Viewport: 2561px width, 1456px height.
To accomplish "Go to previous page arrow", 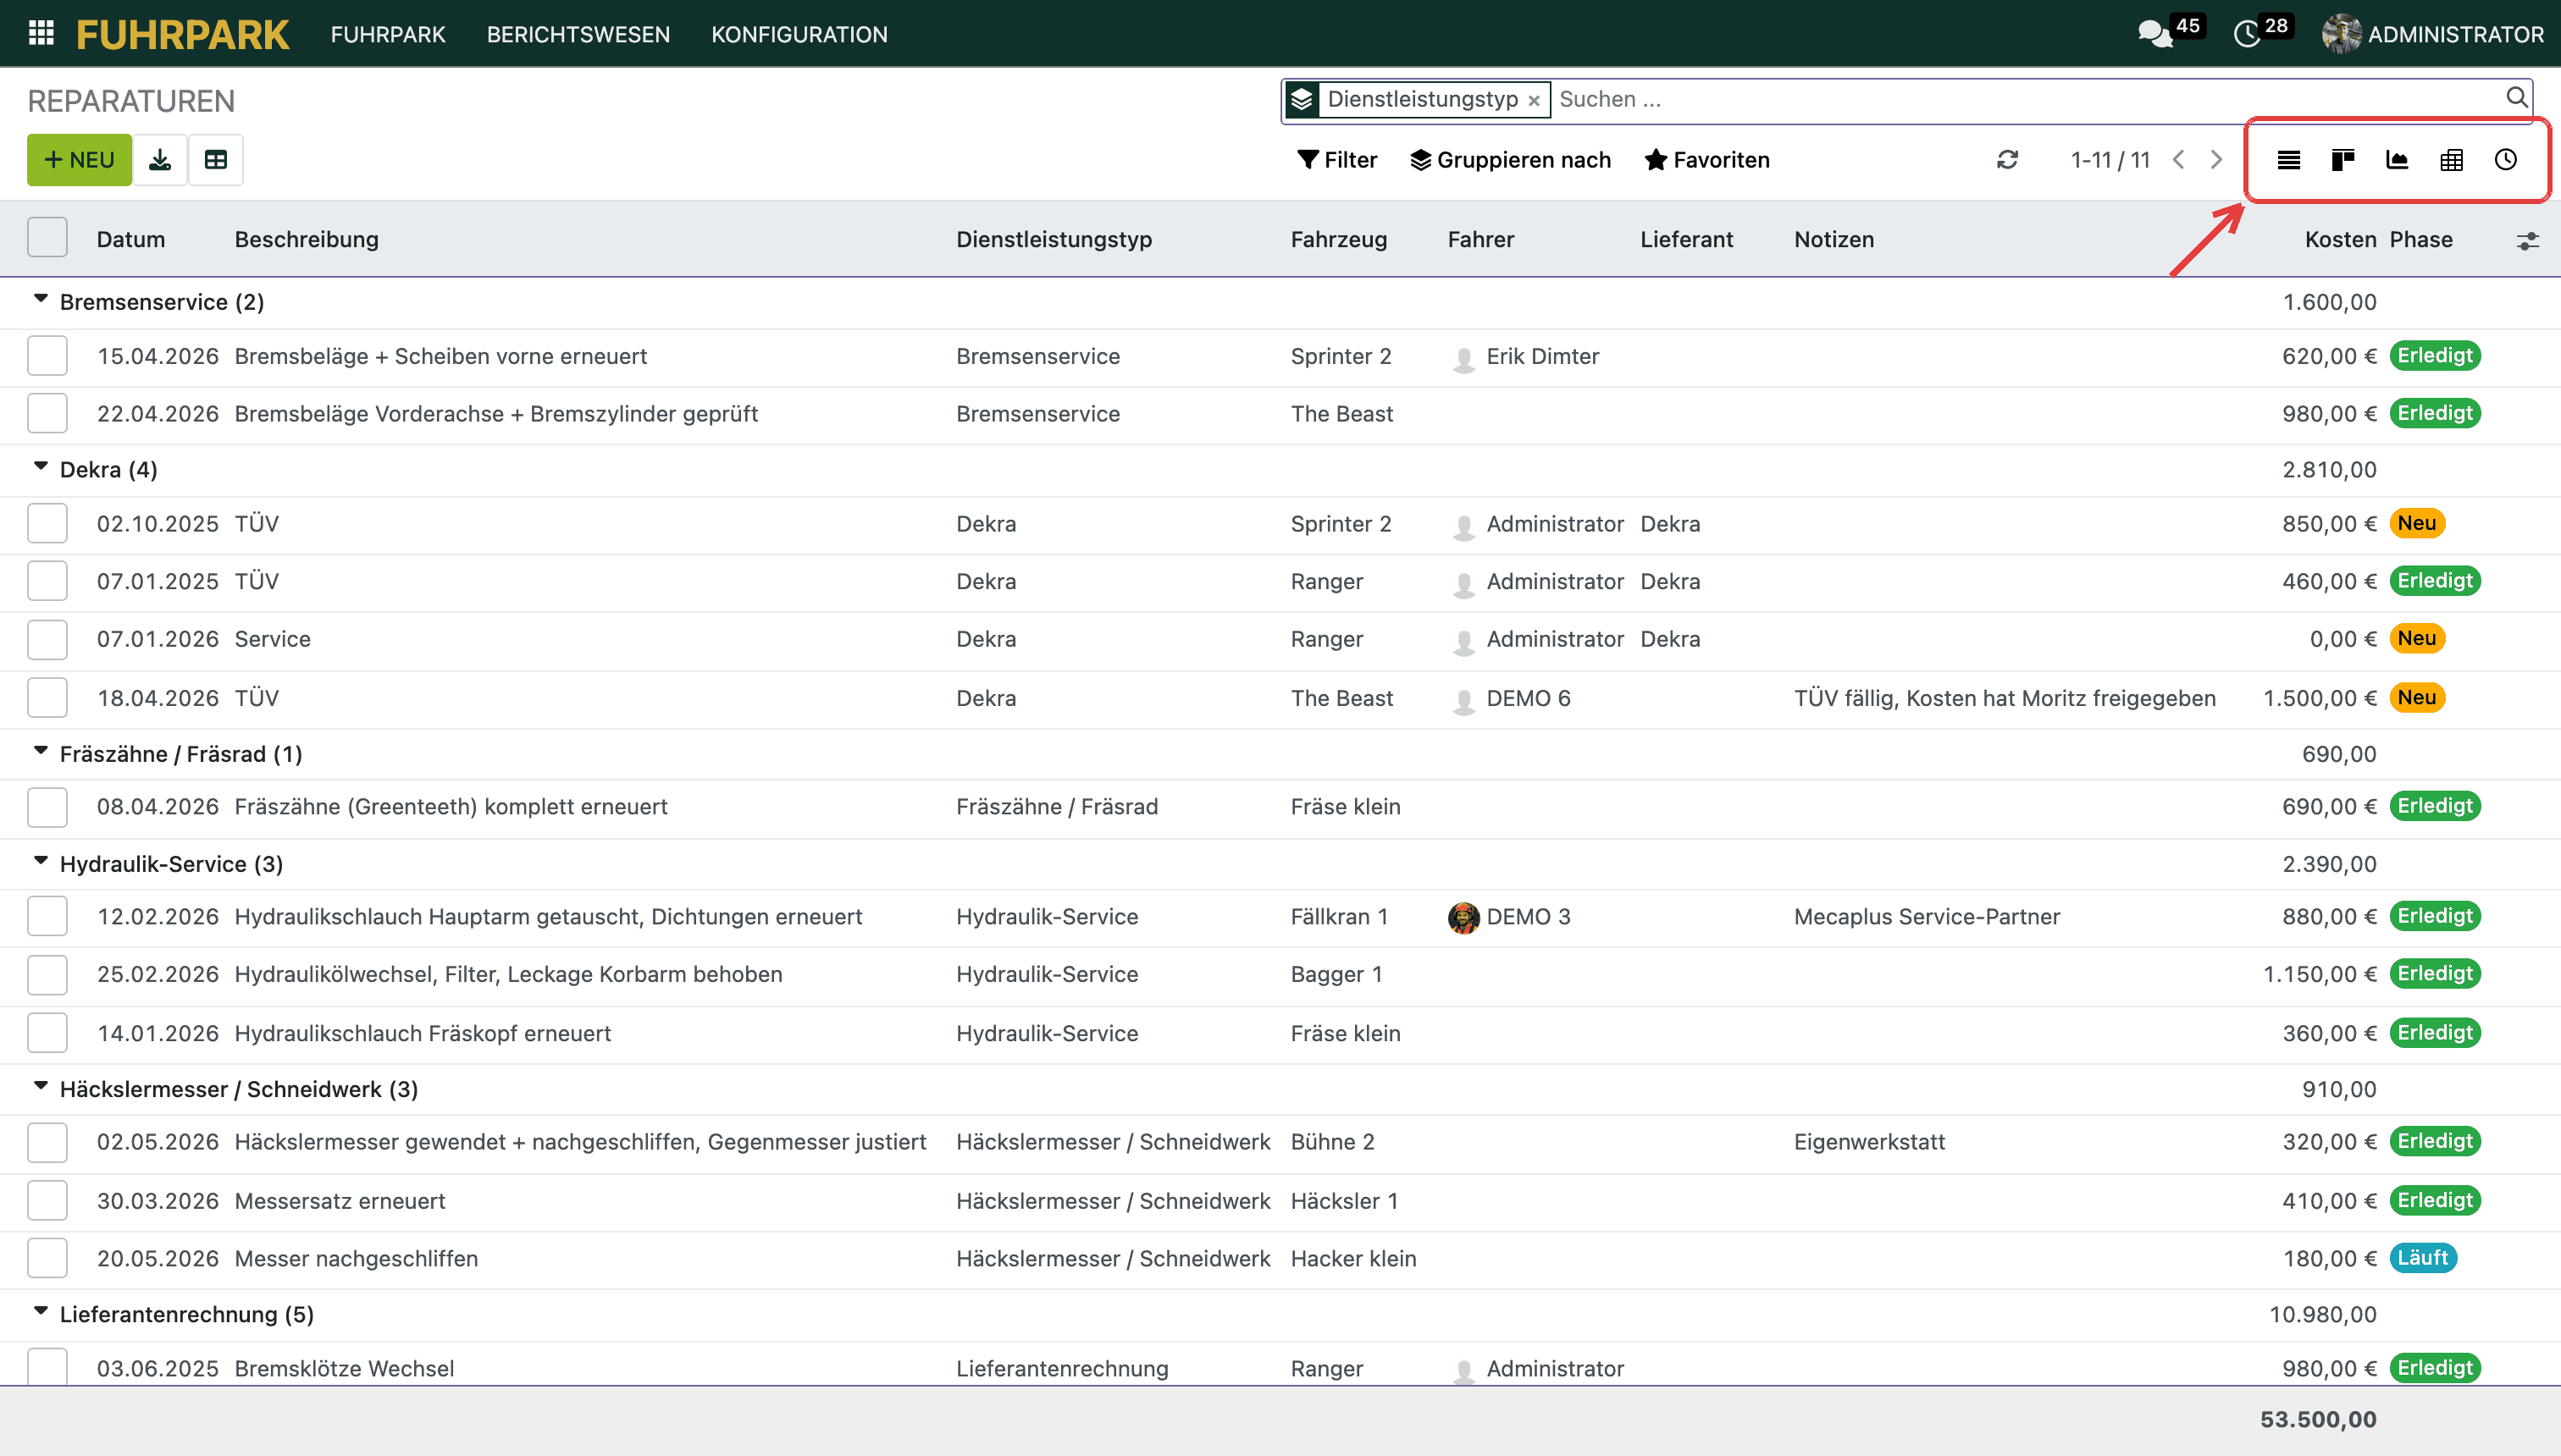I will [x=2179, y=160].
